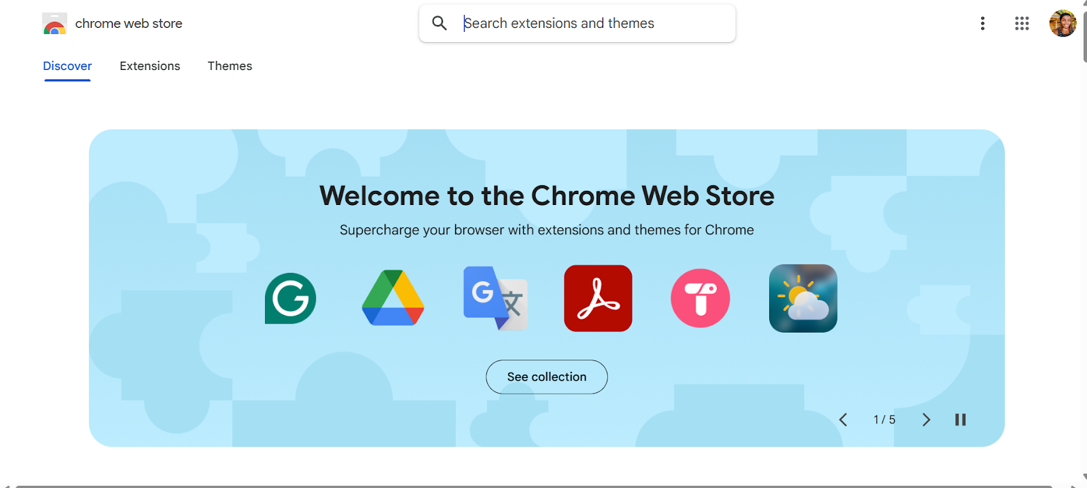Switch to the Extensions tab

pyautogui.click(x=150, y=66)
